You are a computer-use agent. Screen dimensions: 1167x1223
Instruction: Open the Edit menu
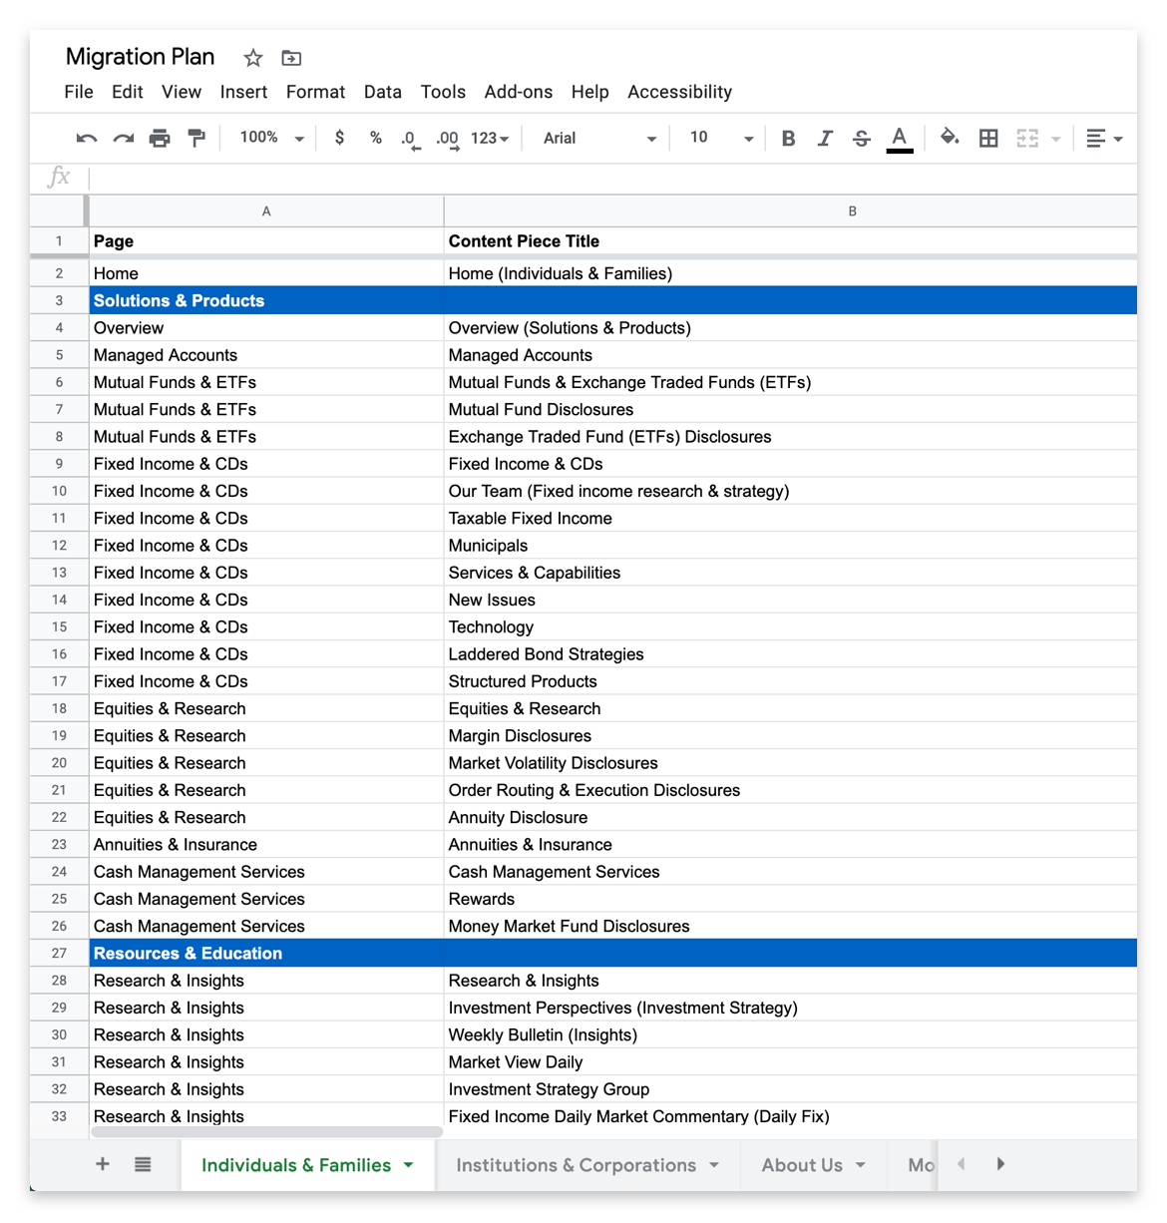point(127,92)
